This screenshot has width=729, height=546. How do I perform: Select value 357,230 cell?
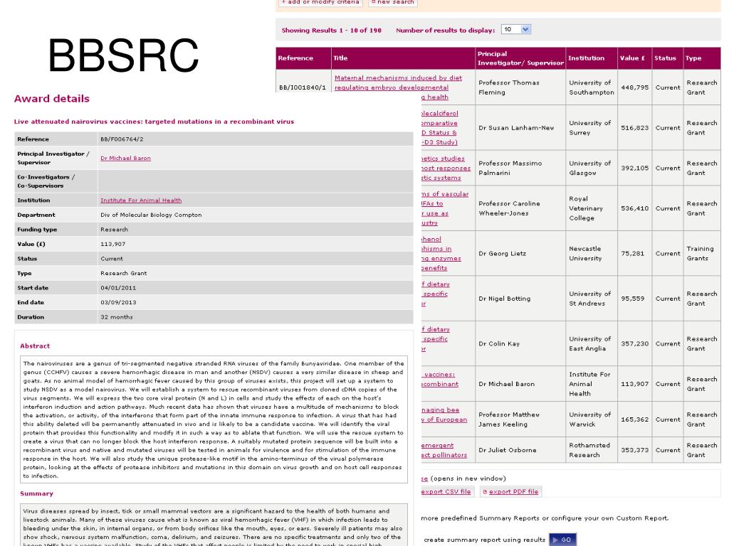click(x=634, y=343)
